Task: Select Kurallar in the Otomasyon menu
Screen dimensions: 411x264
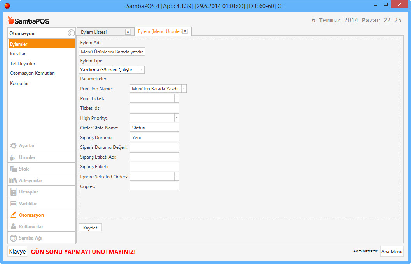Action: tap(18, 54)
